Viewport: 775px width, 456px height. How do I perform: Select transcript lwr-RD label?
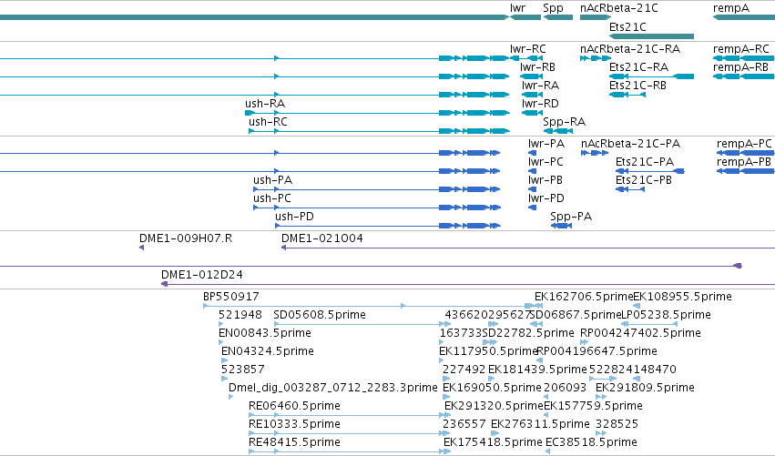tap(540, 104)
